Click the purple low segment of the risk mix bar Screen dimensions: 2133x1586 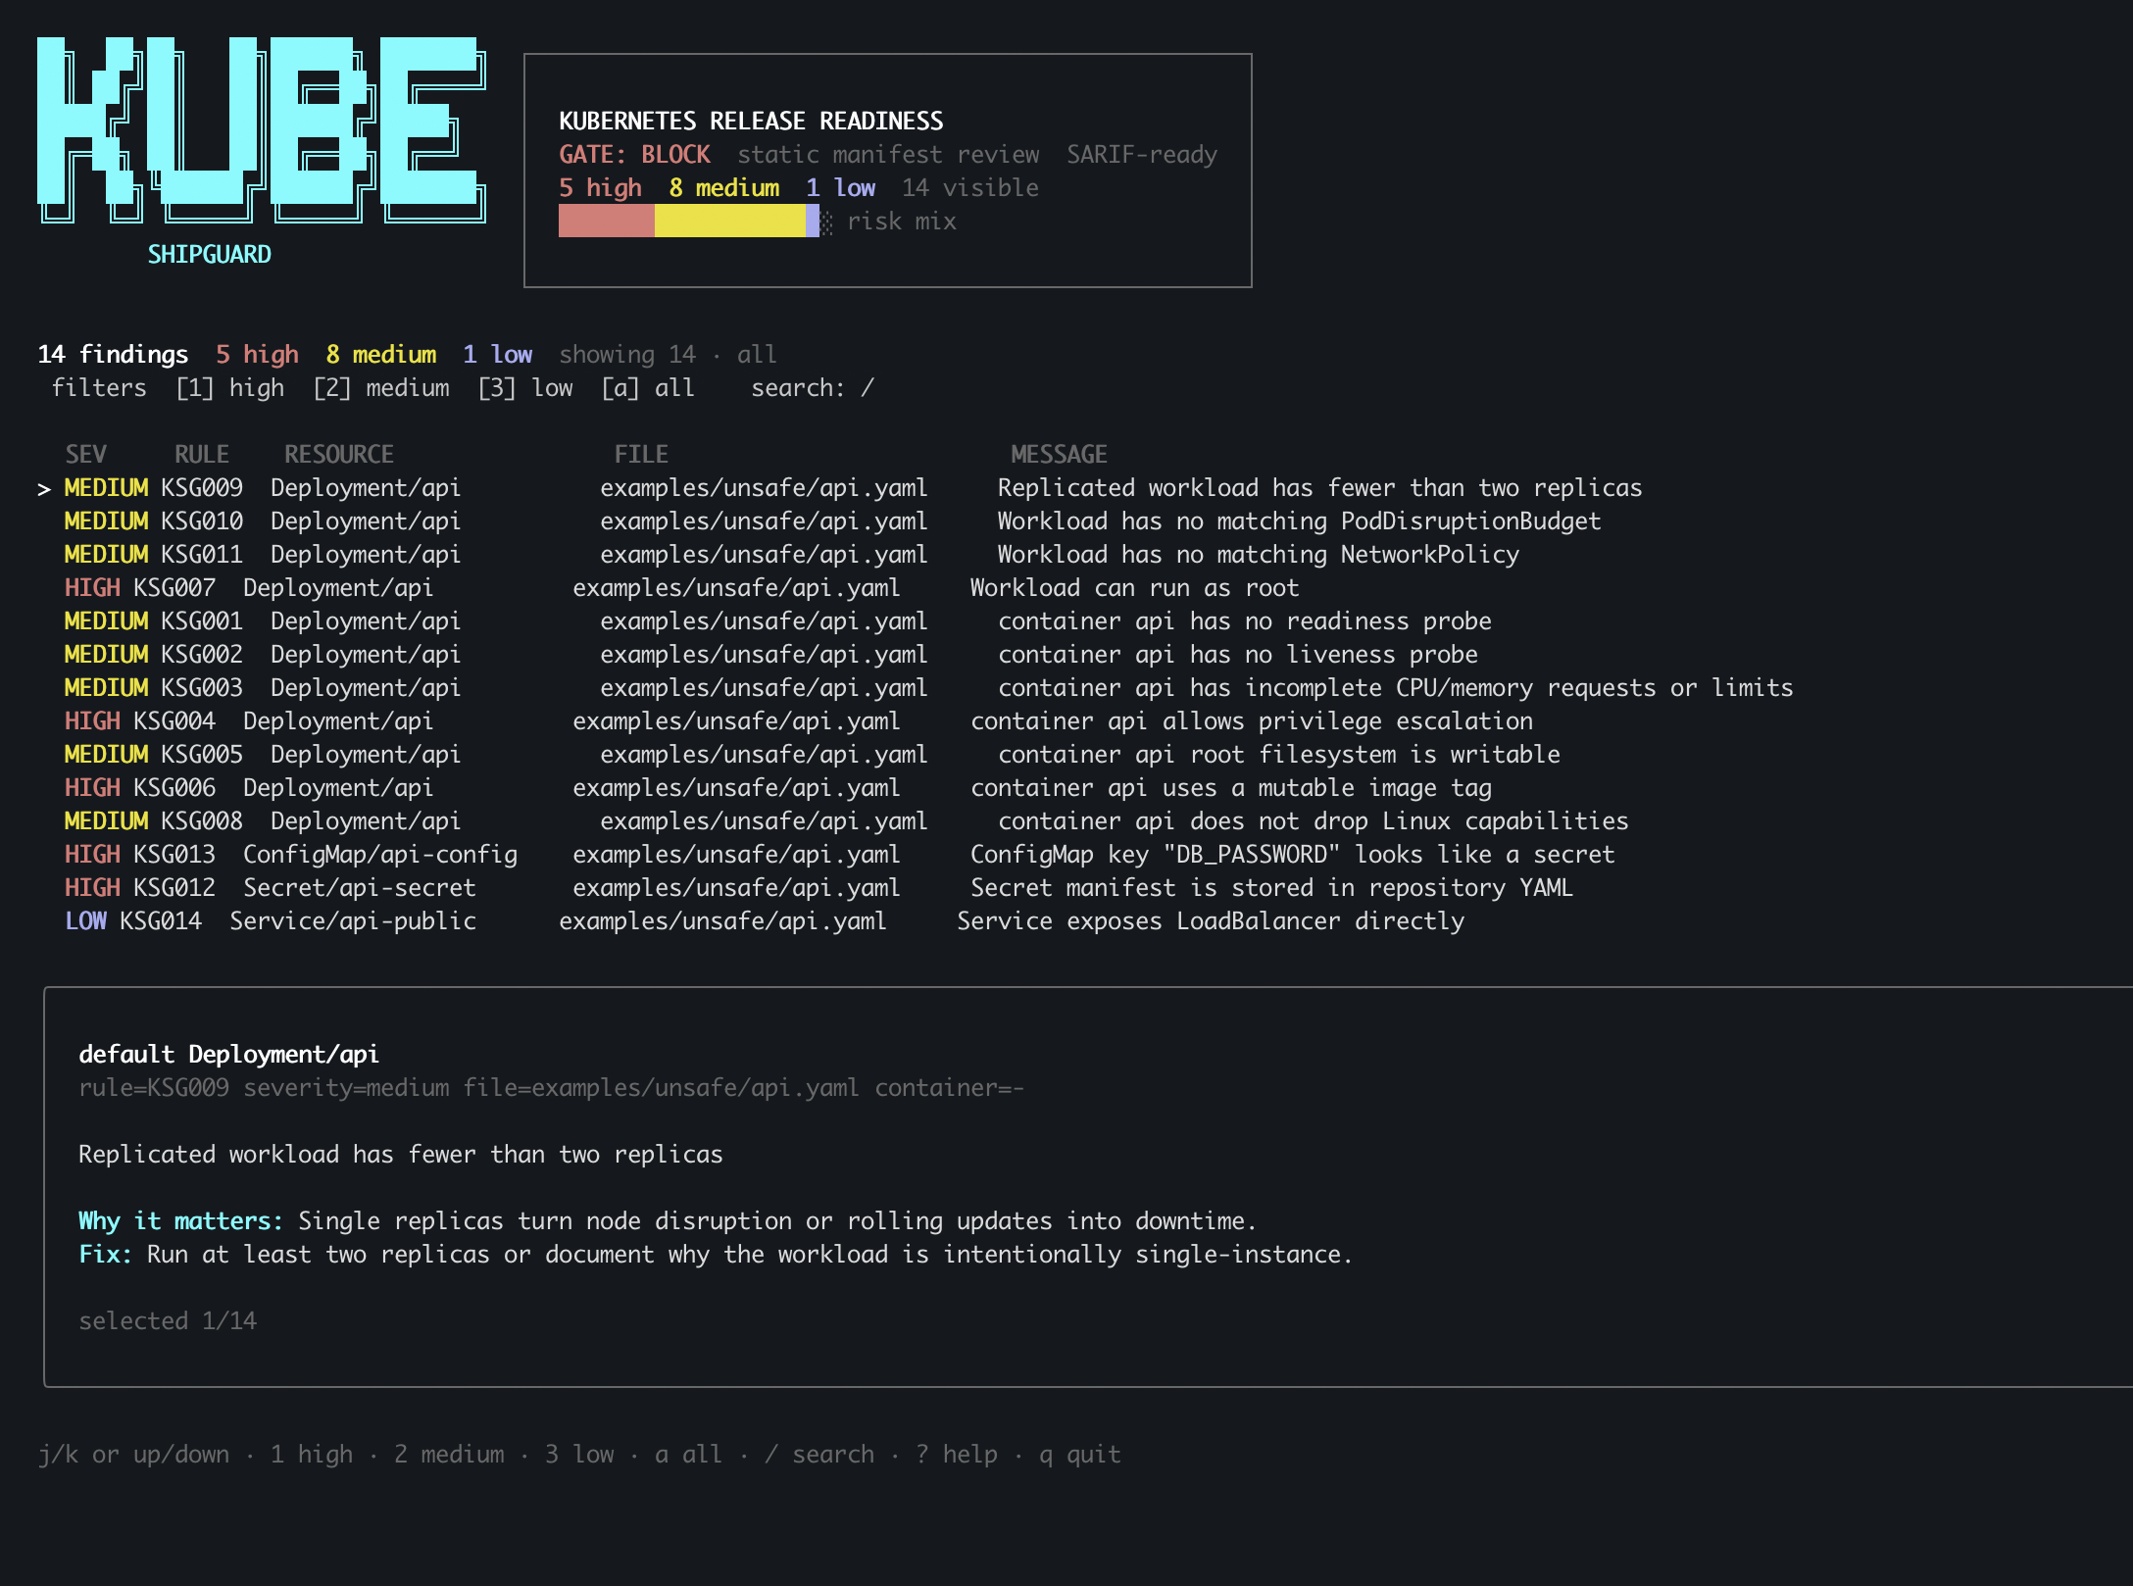pos(813,221)
